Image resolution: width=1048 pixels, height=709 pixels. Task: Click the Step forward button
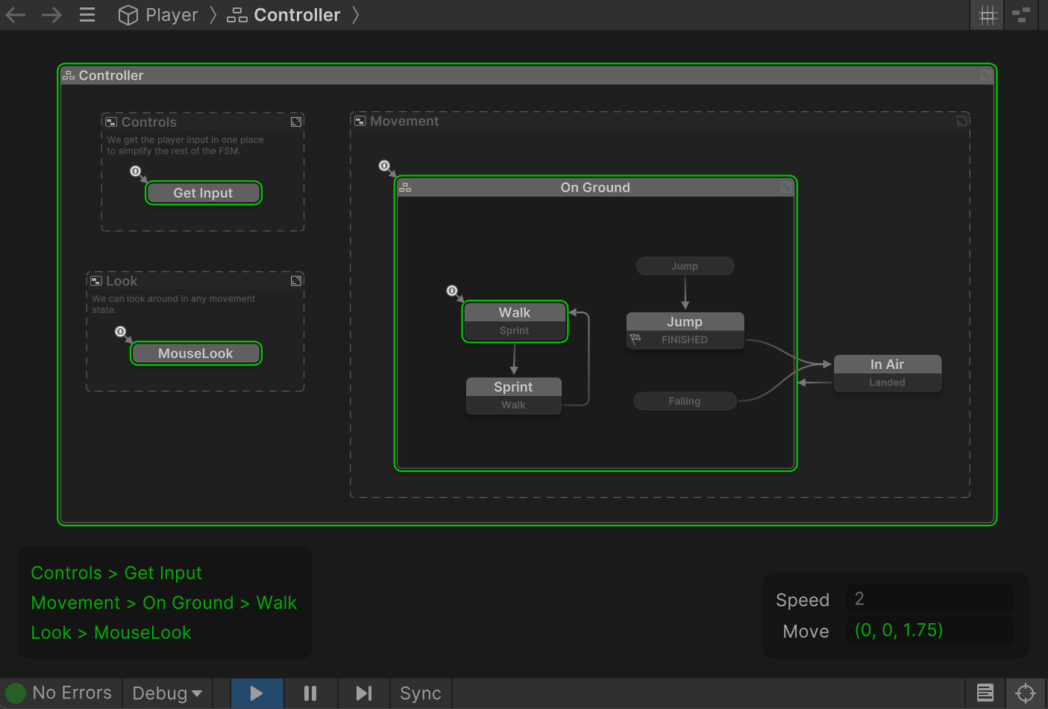pyautogui.click(x=364, y=693)
